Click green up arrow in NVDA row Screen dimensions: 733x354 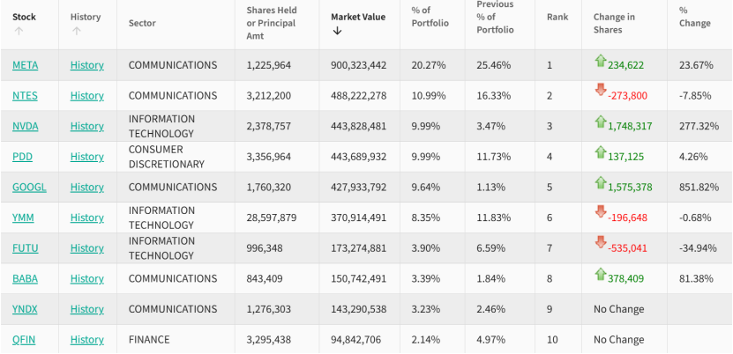[x=601, y=122]
